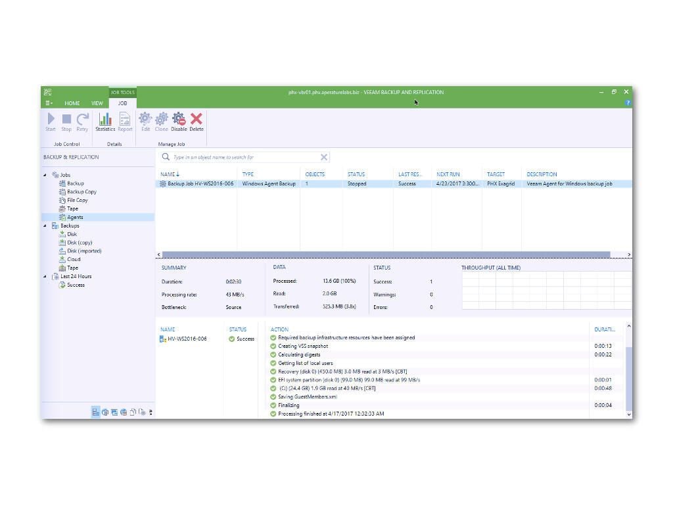
Task: Click the Edit job gear icon
Action: click(x=145, y=119)
